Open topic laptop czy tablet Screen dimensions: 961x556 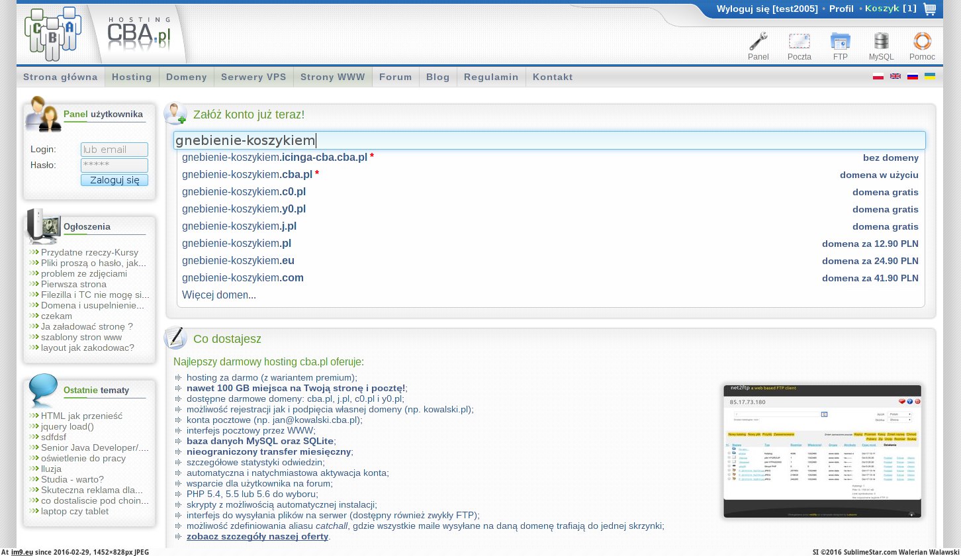click(x=75, y=511)
